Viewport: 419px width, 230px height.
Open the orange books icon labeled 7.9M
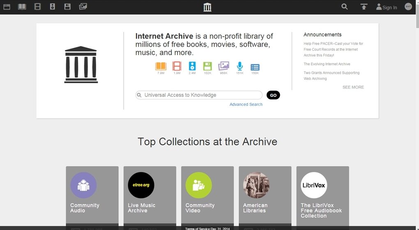click(161, 66)
